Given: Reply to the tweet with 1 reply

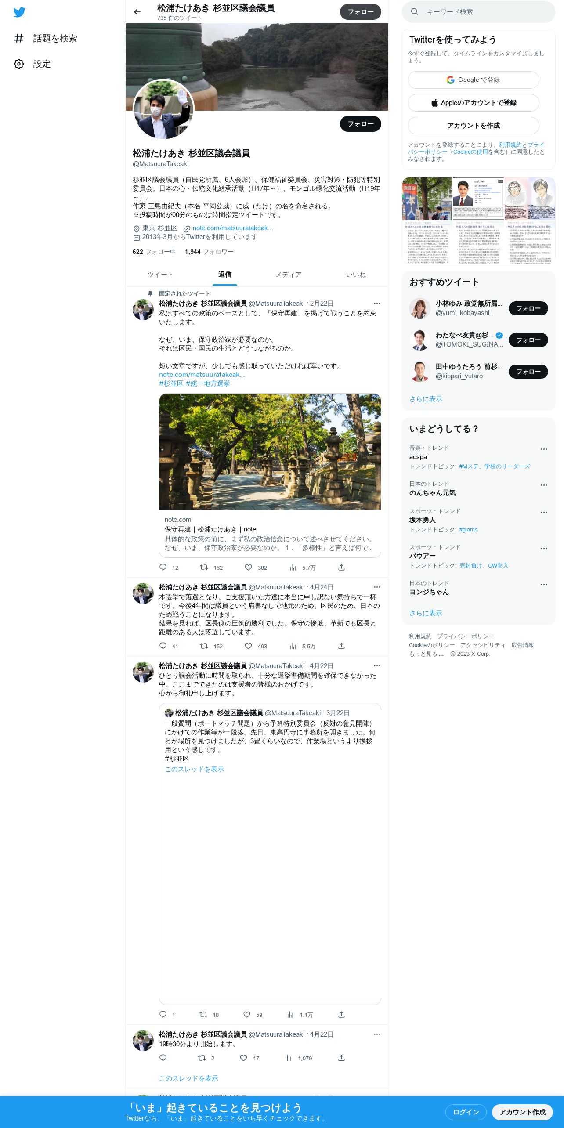Looking at the screenshot, I should (163, 1014).
